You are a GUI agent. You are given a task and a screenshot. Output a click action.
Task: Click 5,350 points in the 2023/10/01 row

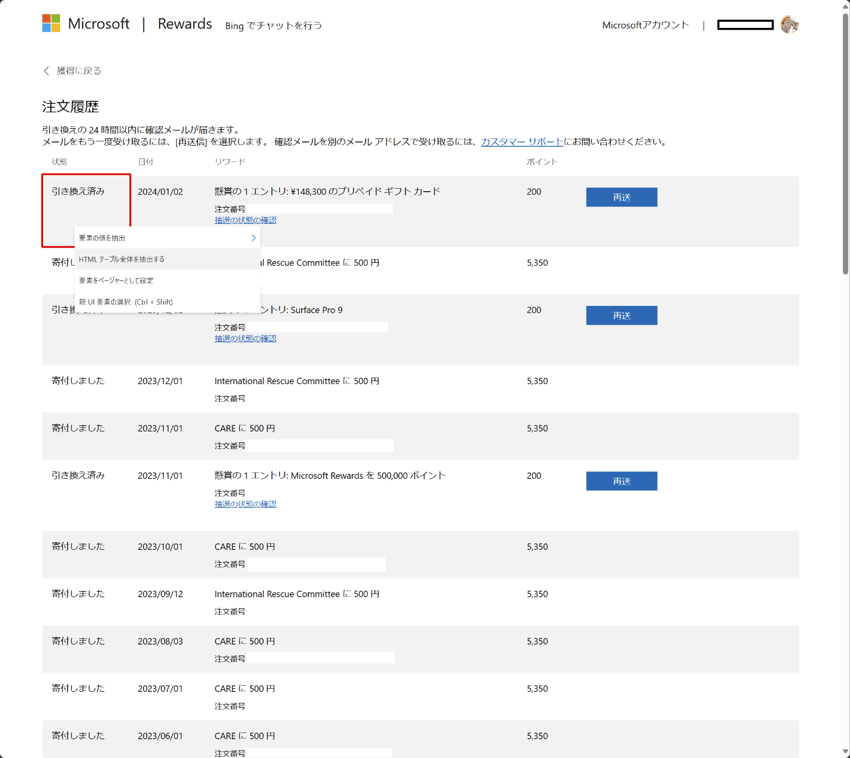tap(537, 547)
